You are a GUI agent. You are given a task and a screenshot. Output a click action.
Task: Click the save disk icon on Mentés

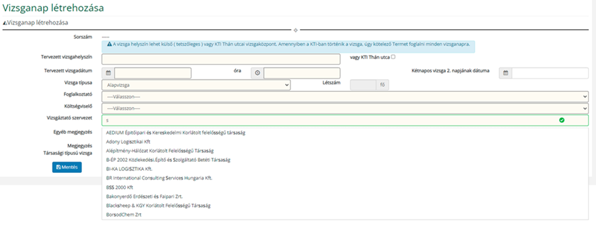58,167
